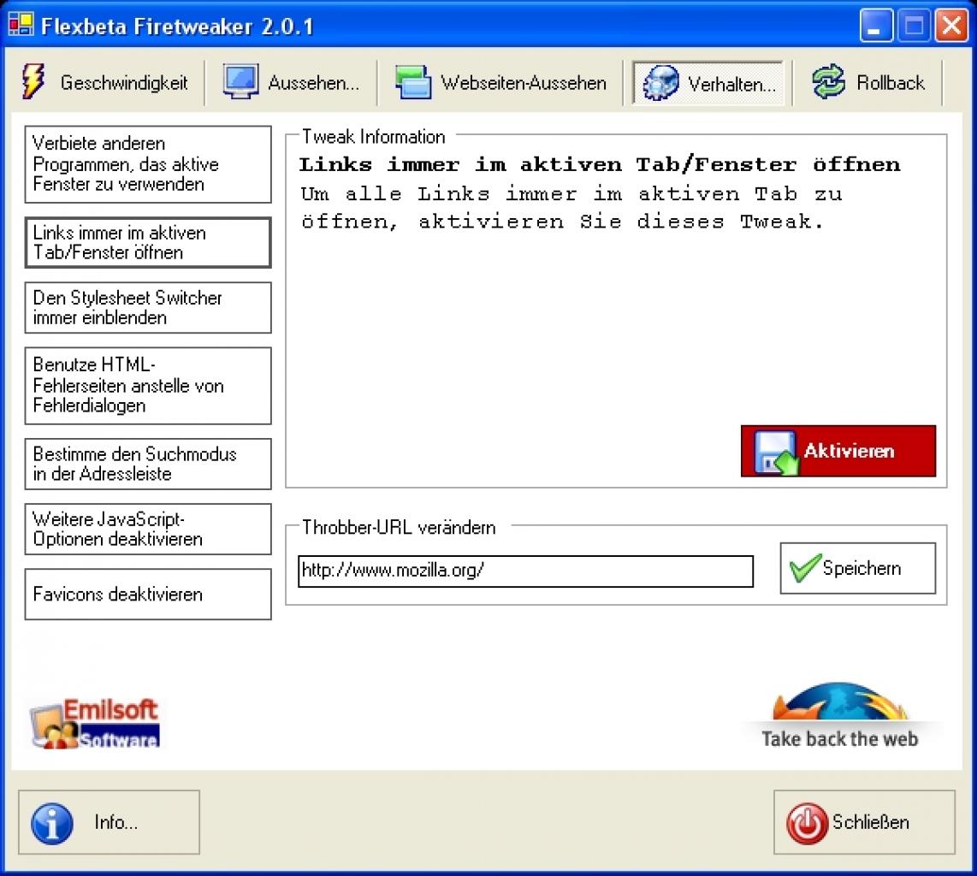Click the monitor icon for Aussehen

(x=240, y=81)
